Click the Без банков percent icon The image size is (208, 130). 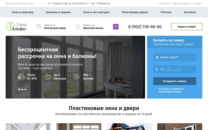point(77,77)
